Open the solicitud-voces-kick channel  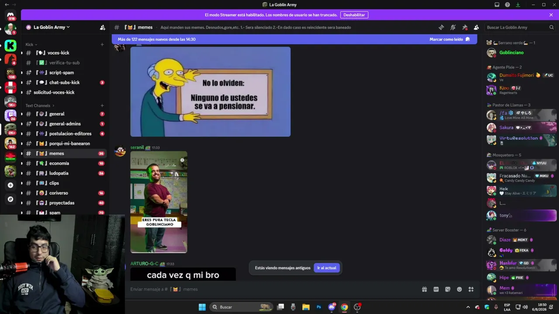[65, 92]
